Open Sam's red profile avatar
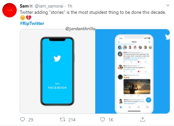 pos(10,10)
